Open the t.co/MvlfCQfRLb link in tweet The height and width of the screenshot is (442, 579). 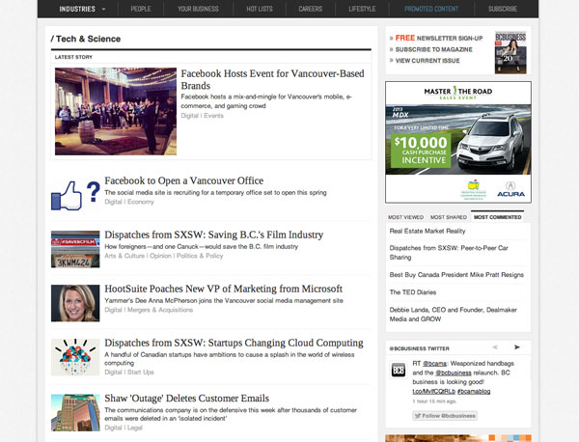click(433, 391)
